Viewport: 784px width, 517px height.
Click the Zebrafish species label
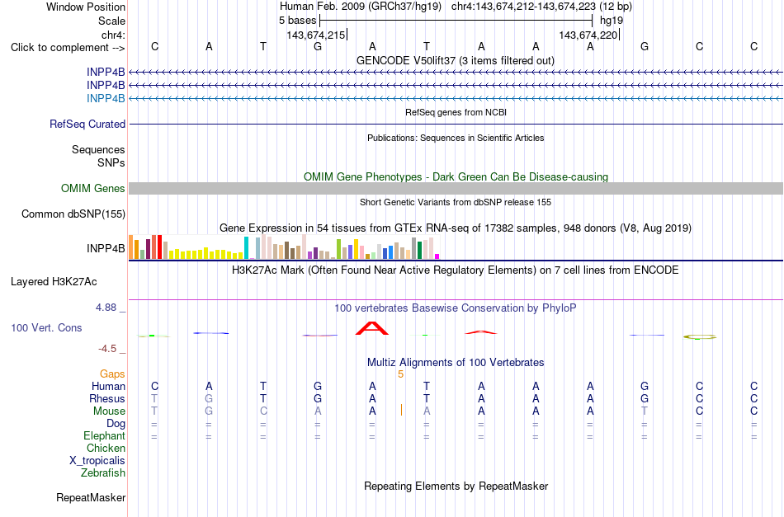103,472
